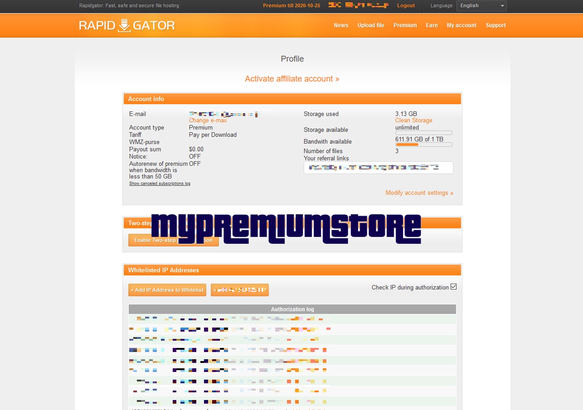The width and height of the screenshot is (583, 410).
Task: Click the Pay per Download tariff text
Action: click(213, 135)
